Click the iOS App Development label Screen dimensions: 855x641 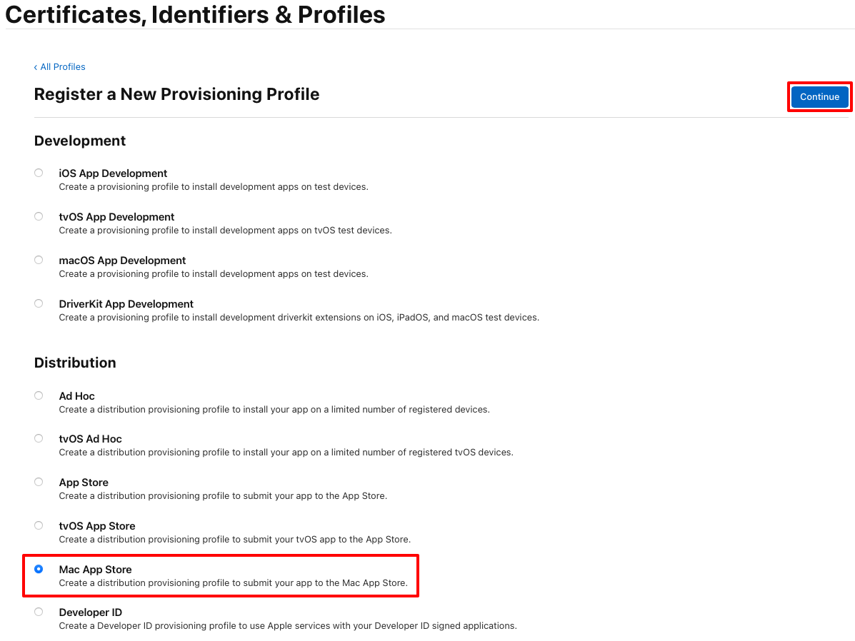tap(113, 173)
